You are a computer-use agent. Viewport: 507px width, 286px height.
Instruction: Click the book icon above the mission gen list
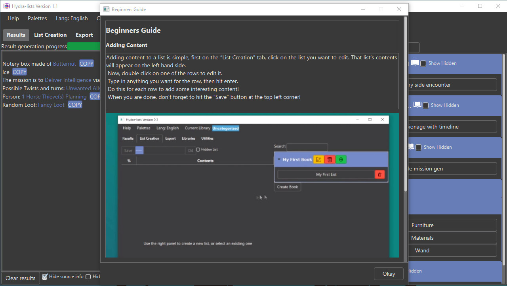[x=412, y=146]
